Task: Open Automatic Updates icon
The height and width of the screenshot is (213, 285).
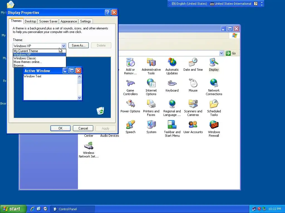Action: (x=172, y=66)
